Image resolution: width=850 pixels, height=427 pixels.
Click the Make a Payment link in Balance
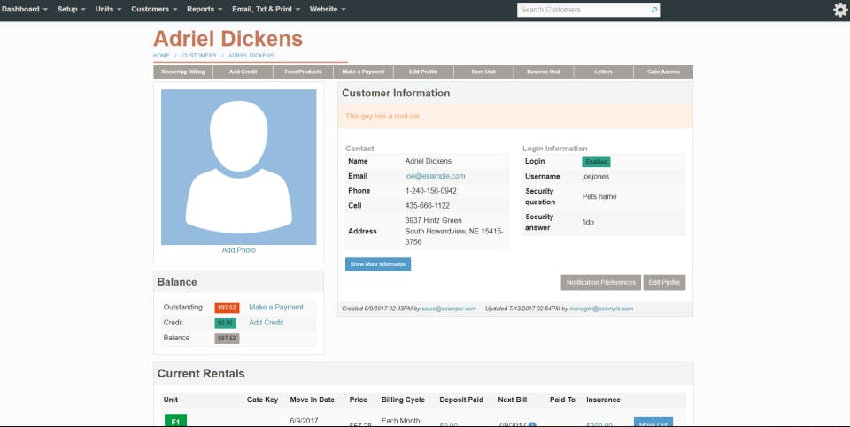point(276,307)
